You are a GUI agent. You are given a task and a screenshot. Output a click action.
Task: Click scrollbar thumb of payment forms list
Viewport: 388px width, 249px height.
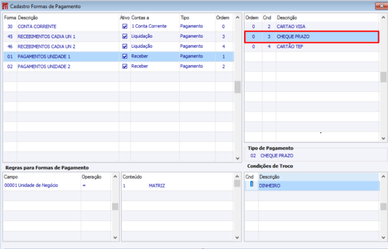coord(238,87)
